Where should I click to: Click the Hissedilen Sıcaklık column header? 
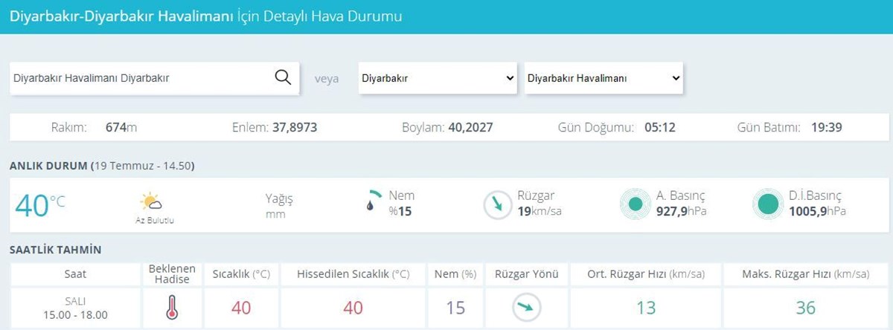(x=353, y=274)
